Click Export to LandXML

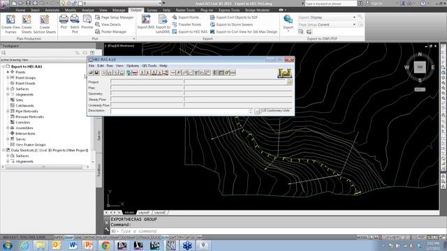click(x=163, y=24)
